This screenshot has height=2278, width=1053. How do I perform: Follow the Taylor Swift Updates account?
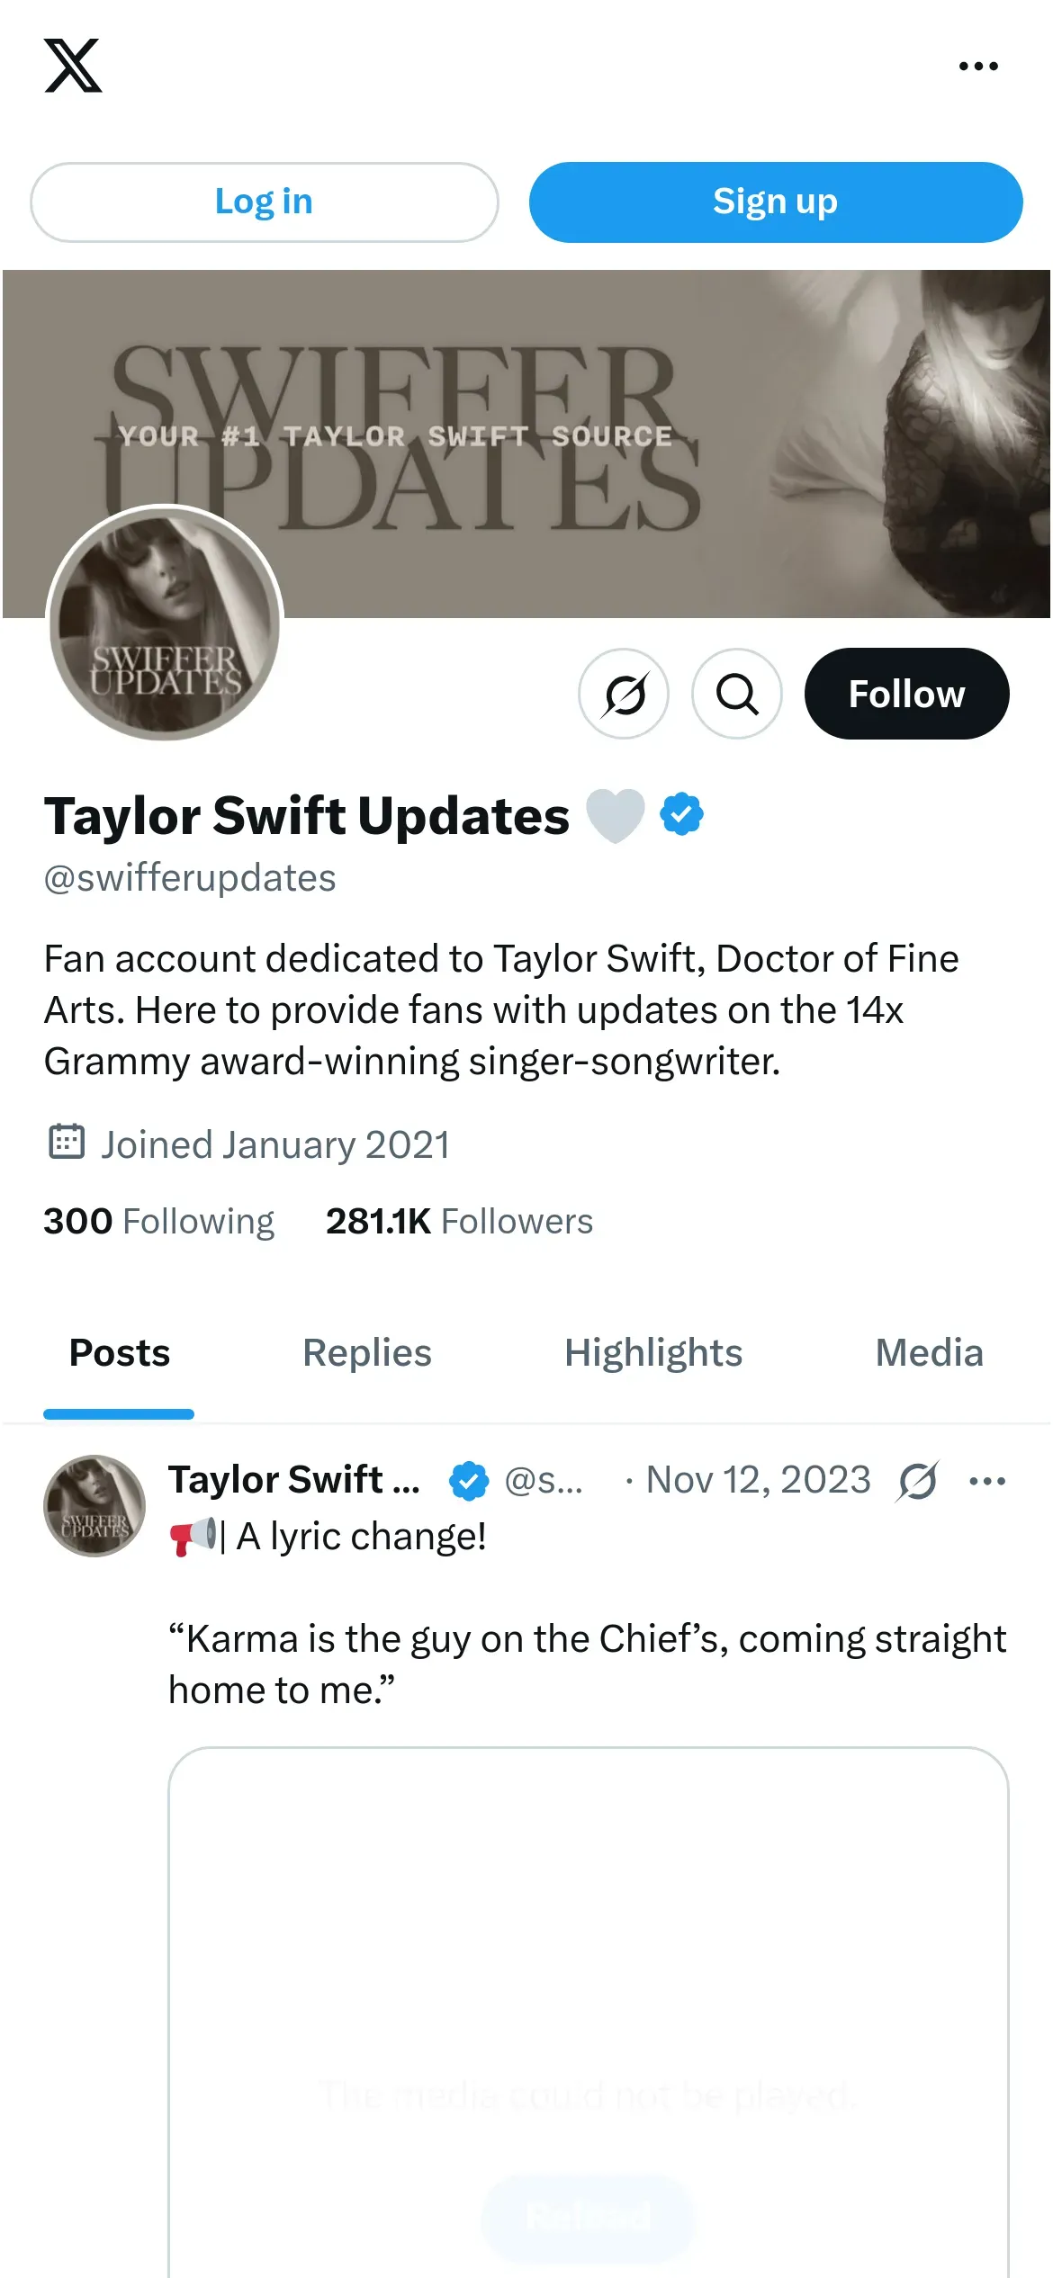click(906, 694)
